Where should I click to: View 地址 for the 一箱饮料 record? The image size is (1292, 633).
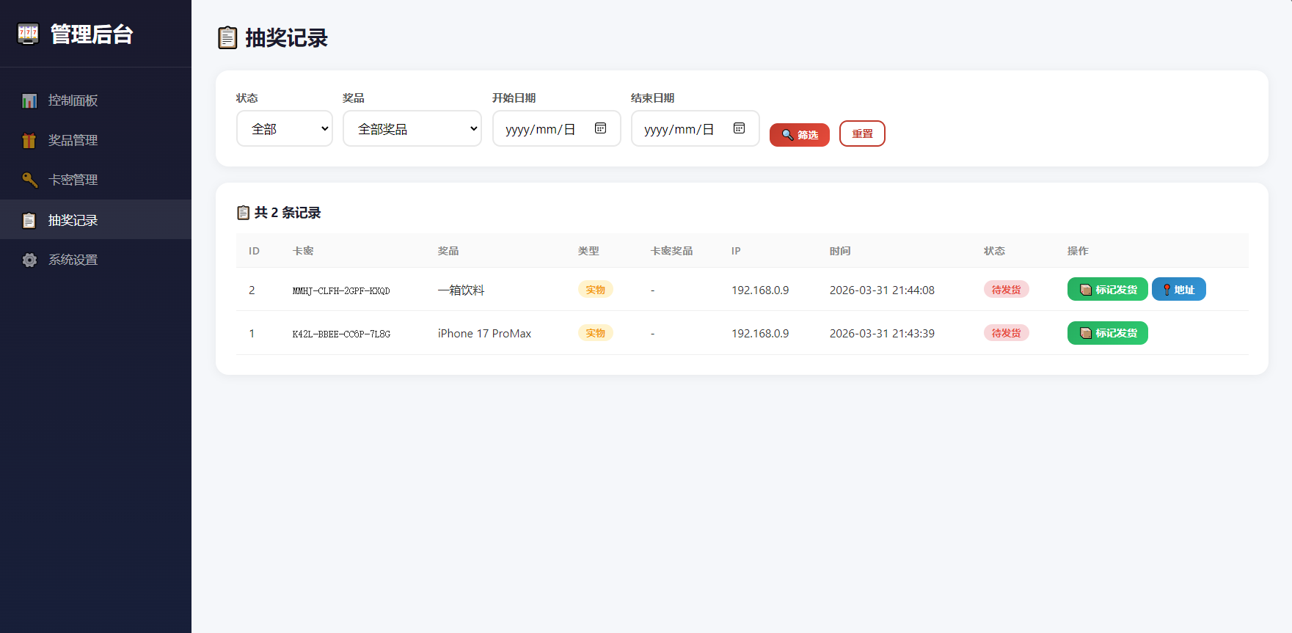coord(1178,290)
